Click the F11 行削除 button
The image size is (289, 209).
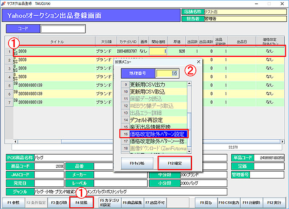coord(252,203)
